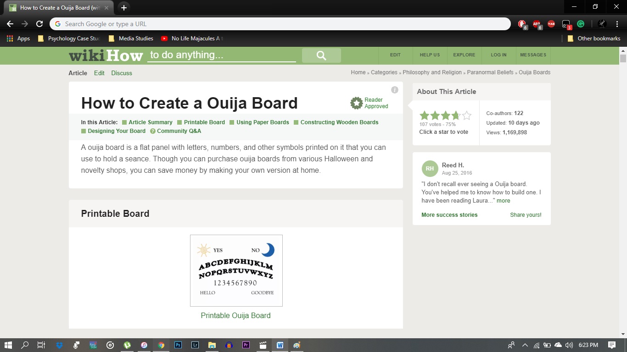Open MESSAGES in wikiHow header

[x=533, y=55]
